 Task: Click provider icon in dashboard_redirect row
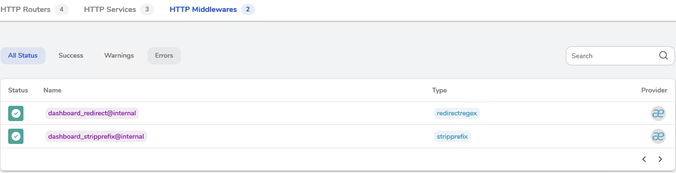[x=658, y=113]
